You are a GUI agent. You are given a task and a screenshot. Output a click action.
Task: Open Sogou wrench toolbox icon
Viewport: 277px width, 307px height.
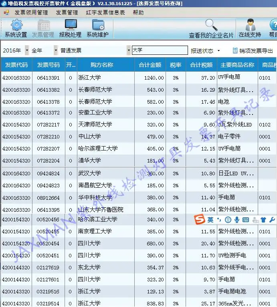pyautogui.click(x=272, y=220)
